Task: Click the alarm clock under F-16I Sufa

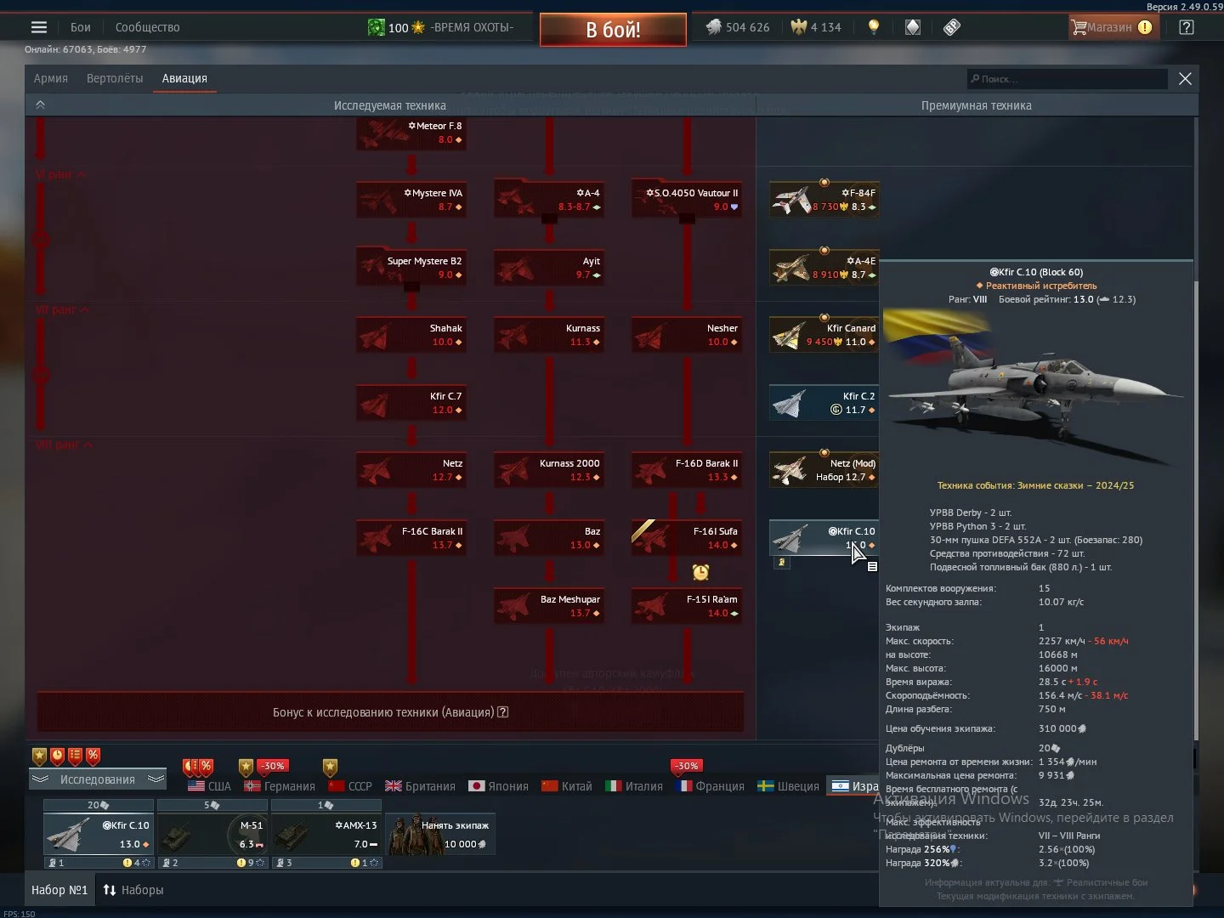Action: (700, 572)
